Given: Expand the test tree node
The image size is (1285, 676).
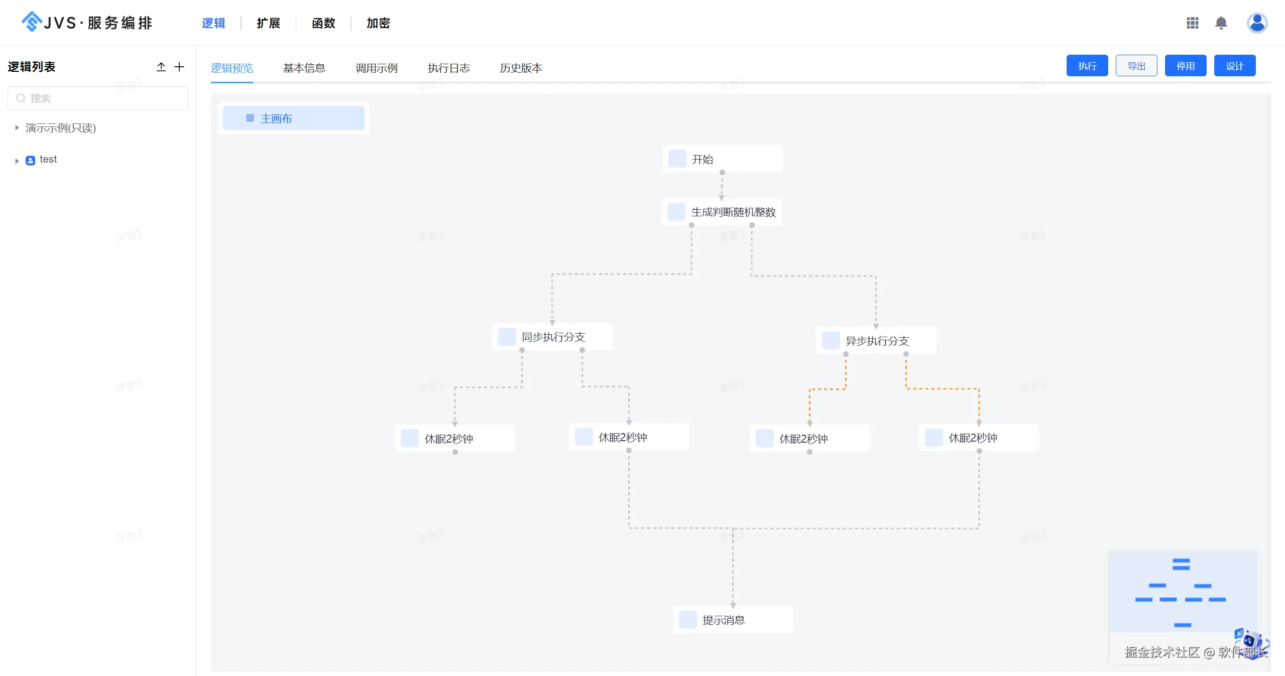Looking at the screenshot, I should click(x=17, y=161).
